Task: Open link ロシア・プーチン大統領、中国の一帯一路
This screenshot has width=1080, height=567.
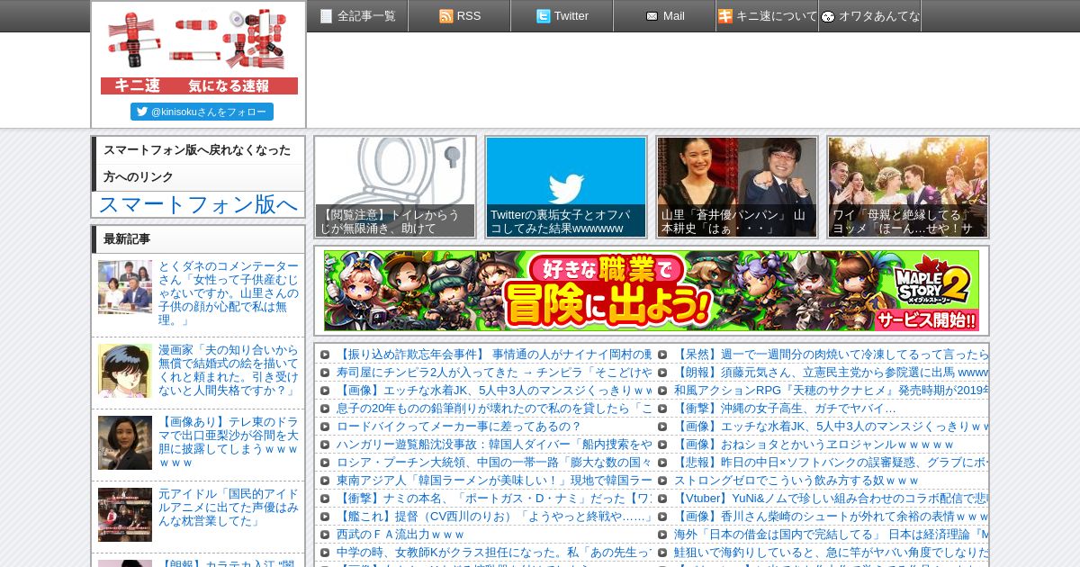Action: pos(494,463)
